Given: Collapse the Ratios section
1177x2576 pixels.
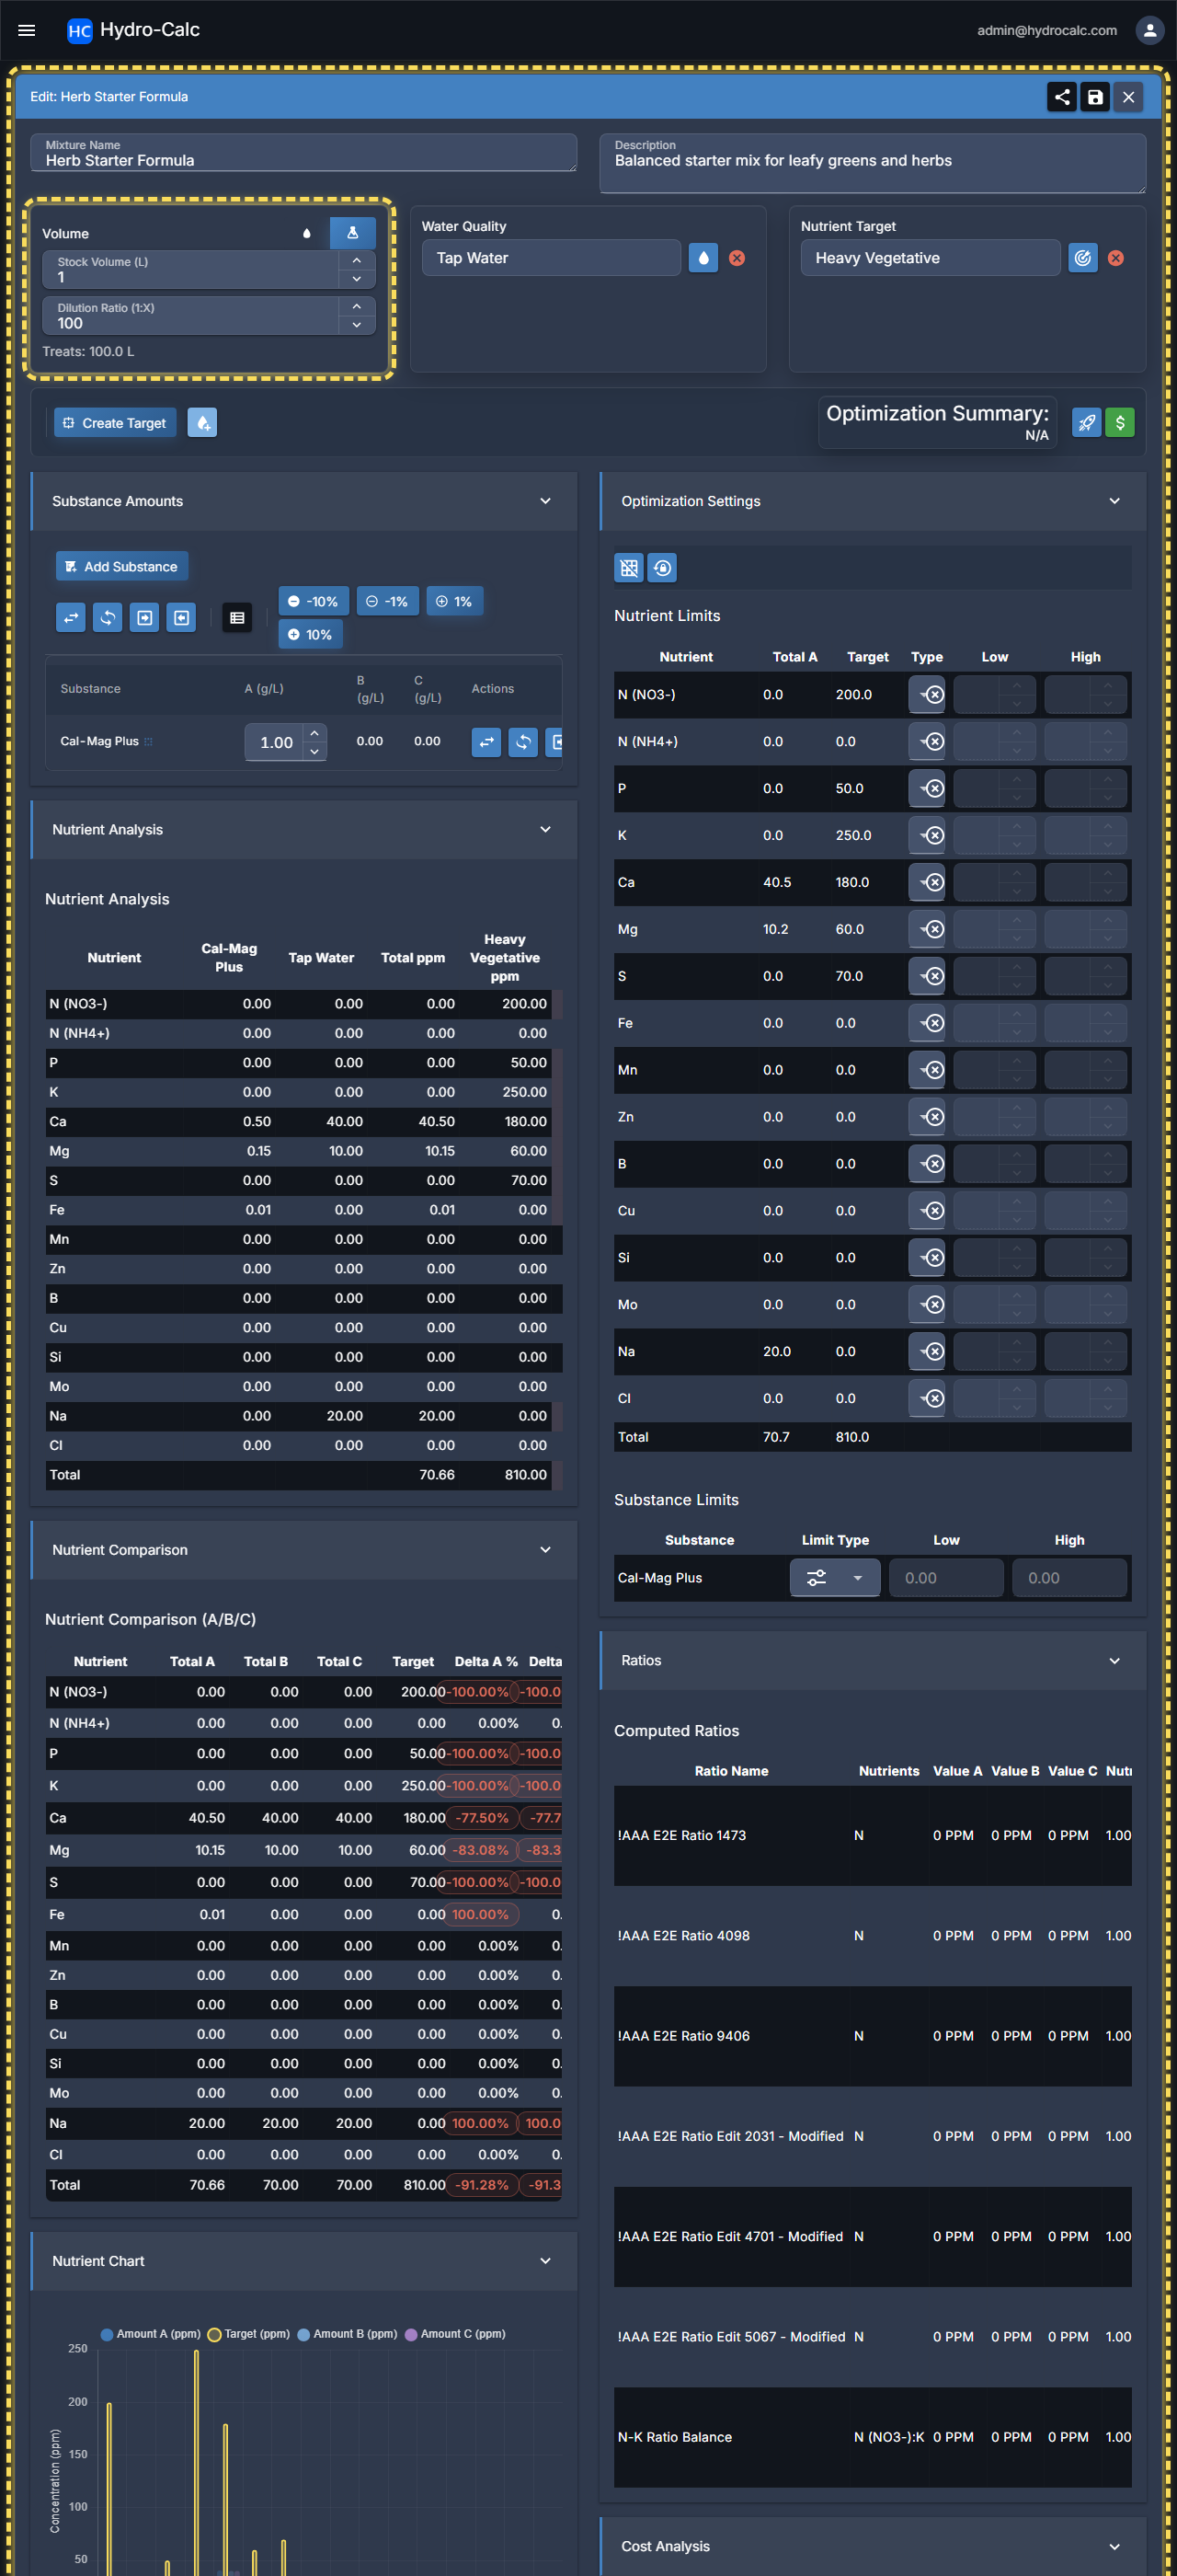Looking at the screenshot, I should click(x=1115, y=1661).
